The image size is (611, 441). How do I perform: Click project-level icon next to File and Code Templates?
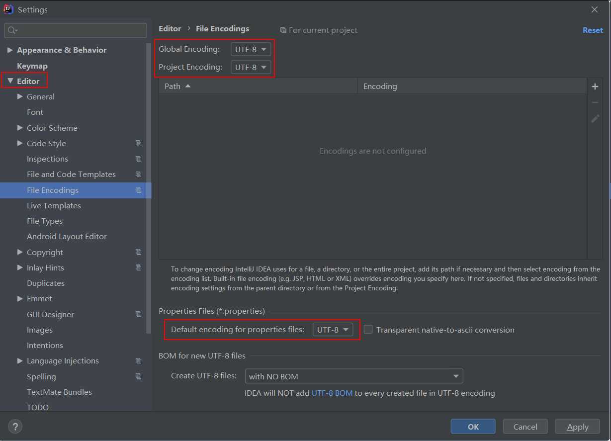tap(138, 175)
